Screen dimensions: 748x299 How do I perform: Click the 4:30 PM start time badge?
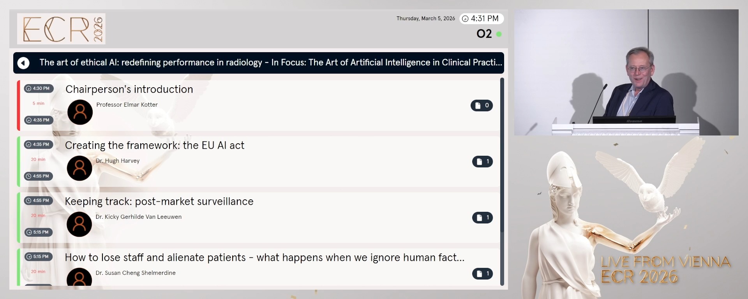coord(39,88)
